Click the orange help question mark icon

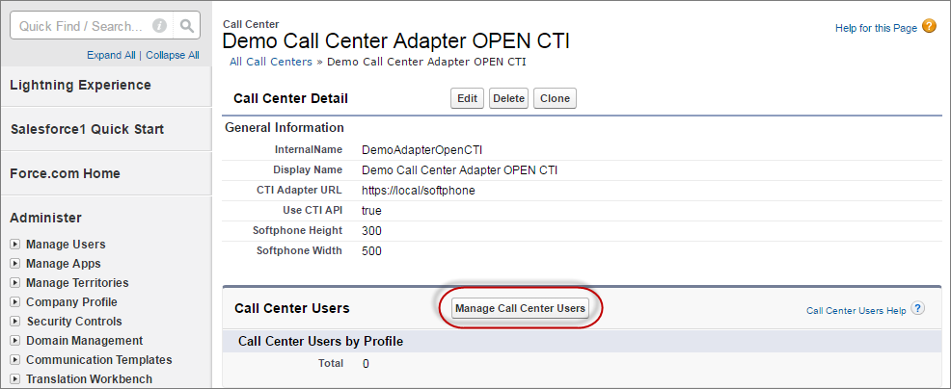[929, 26]
